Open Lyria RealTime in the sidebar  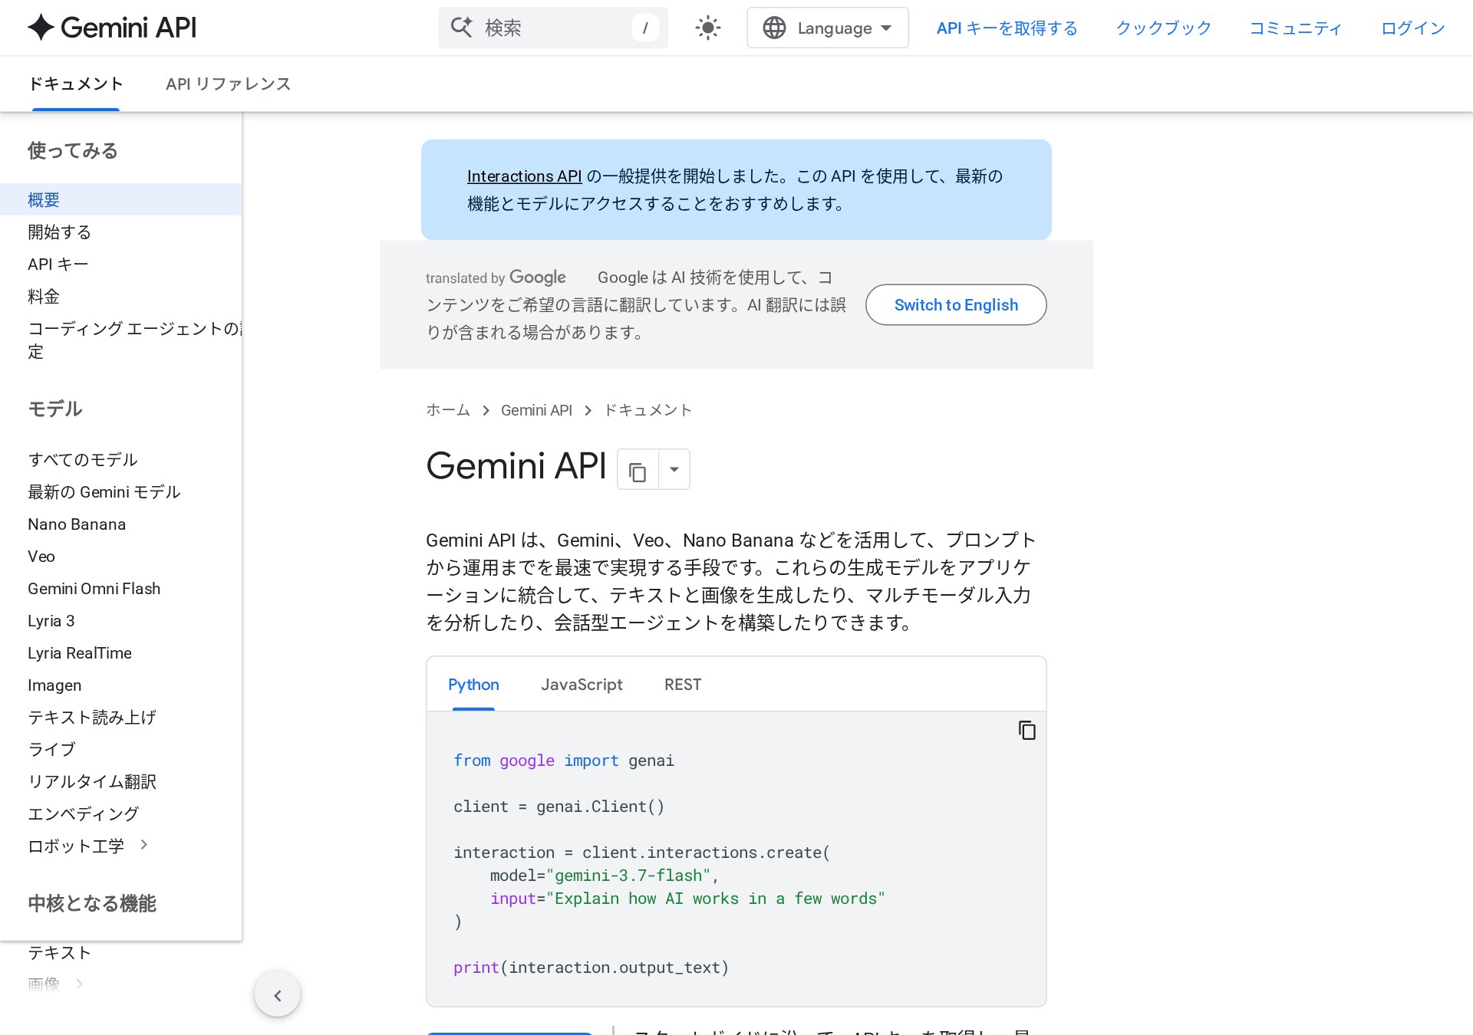(x=80, y=652)
